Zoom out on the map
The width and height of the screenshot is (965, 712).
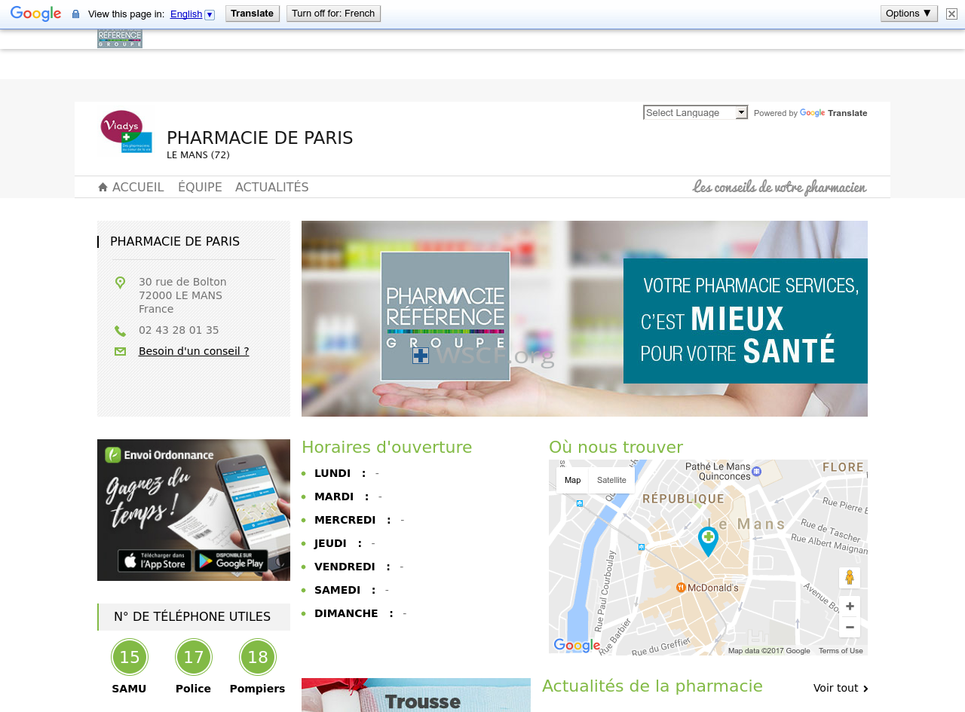coord(850,628)
